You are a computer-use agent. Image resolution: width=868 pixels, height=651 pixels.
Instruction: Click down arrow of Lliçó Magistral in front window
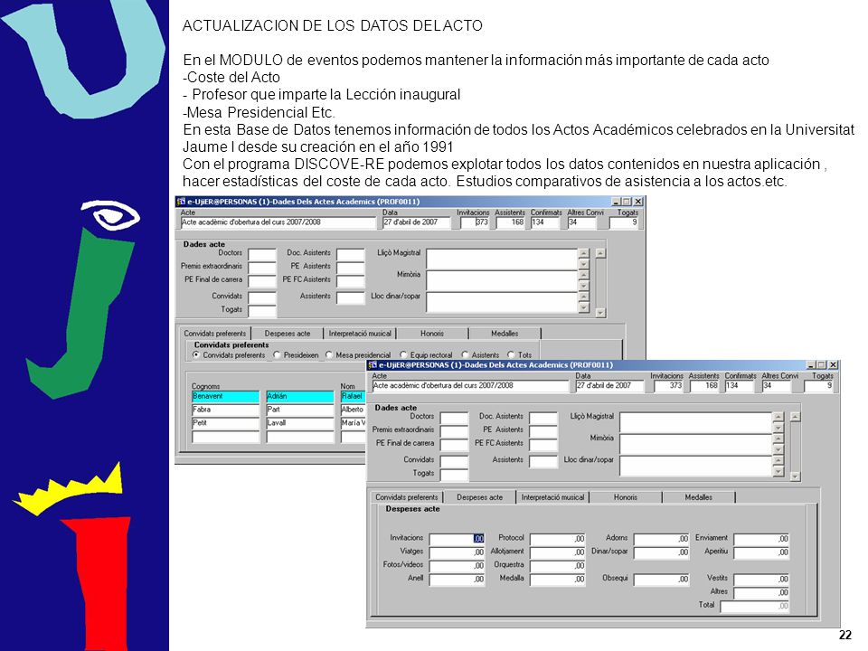pyautogui.click(x=778, y=428)
